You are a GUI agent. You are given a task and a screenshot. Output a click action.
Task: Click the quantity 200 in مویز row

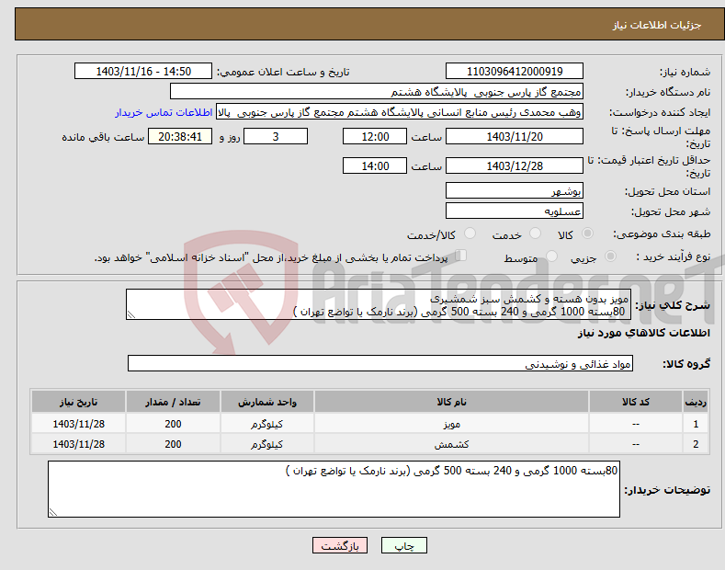(173, 423)
